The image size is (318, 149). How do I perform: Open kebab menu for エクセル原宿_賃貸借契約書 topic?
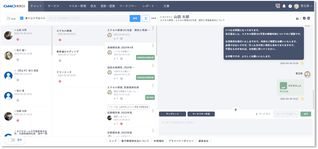pyautogui.click(x=153, y=85)
